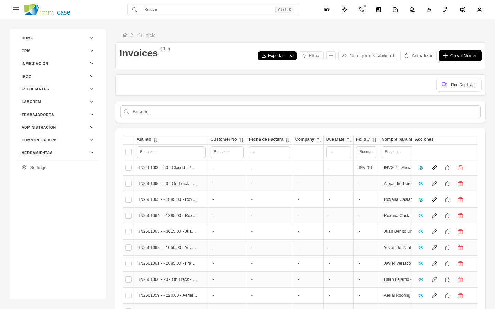
Task: Click the plus add-filter icon button
Action: pyautogui.click(x=331, y=56)
